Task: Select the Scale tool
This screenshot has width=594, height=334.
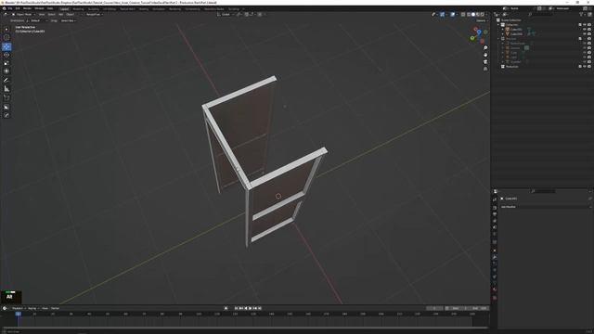Action: pyautogui.click(x=6, y=63)
